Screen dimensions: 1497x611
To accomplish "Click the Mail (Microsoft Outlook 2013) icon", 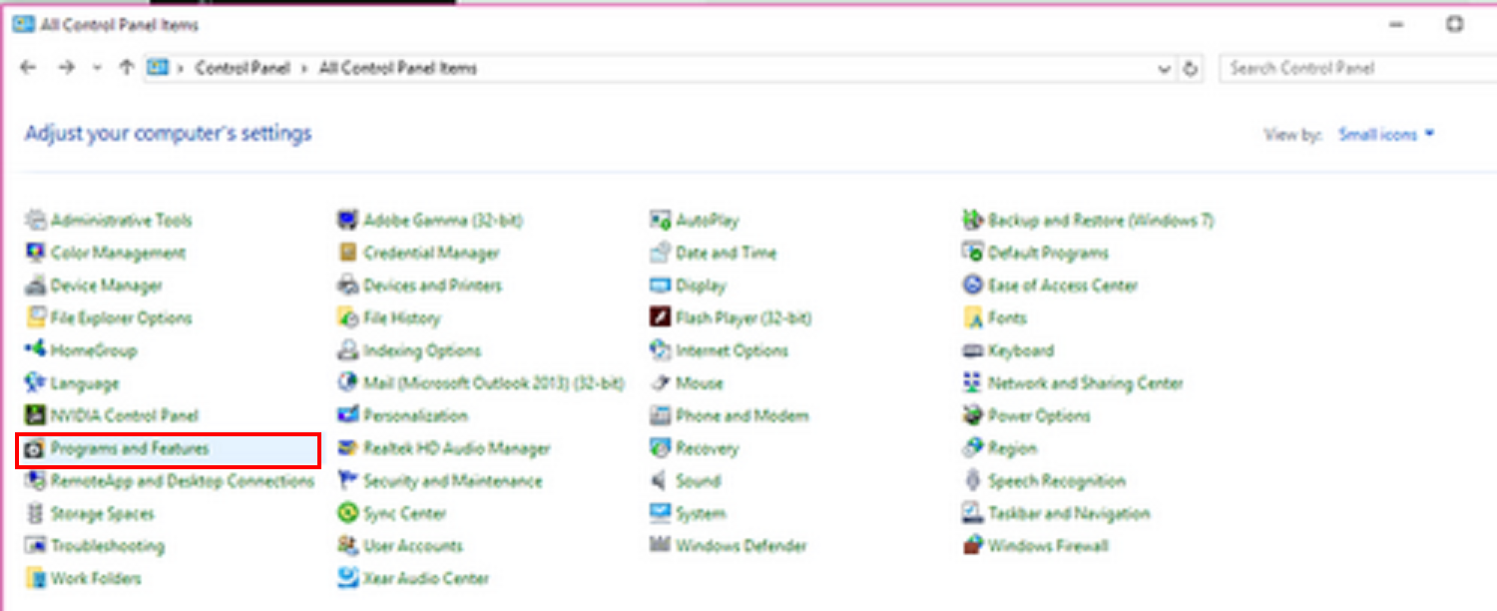I will (347, 383).
